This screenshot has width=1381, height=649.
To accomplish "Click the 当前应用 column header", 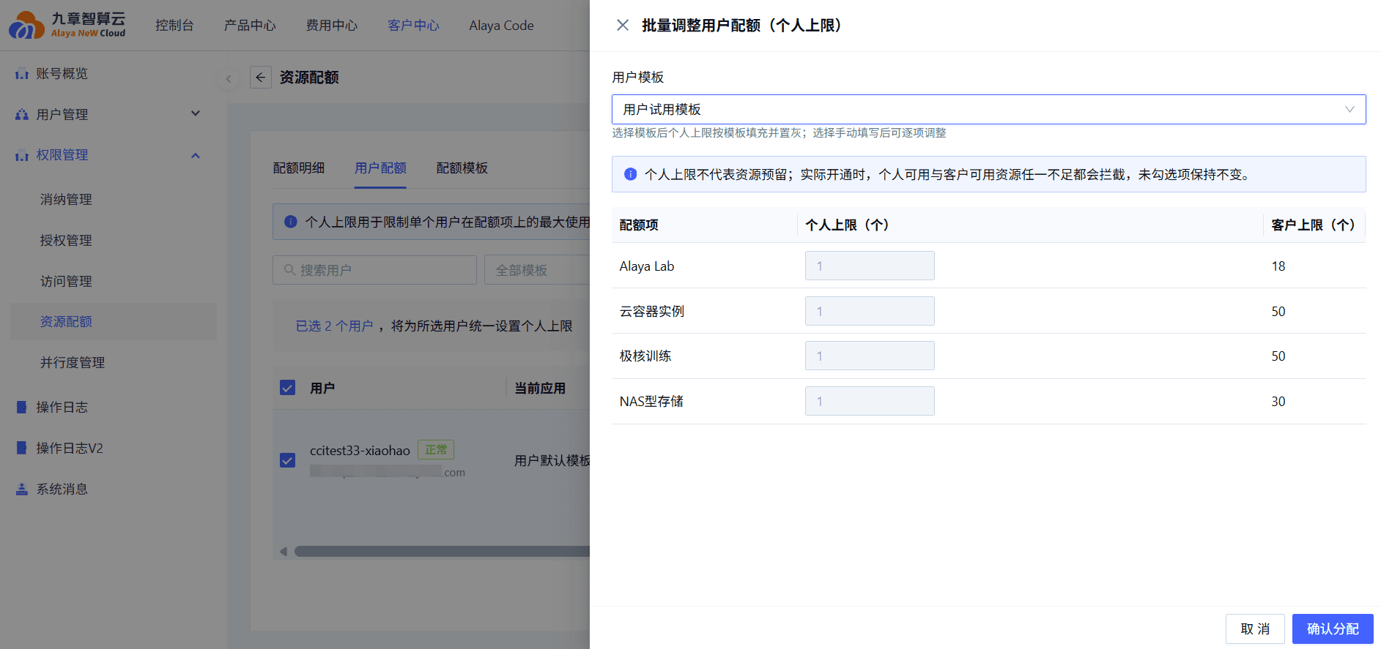I will 540,389.
